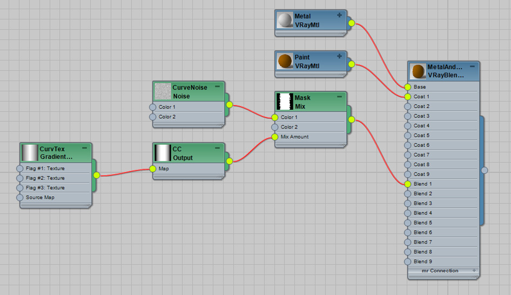Viewport: 511px width, 295px height.
Task: Click the Blend 8 input socket
Action: pyautogui.click(x=408, y=252)
